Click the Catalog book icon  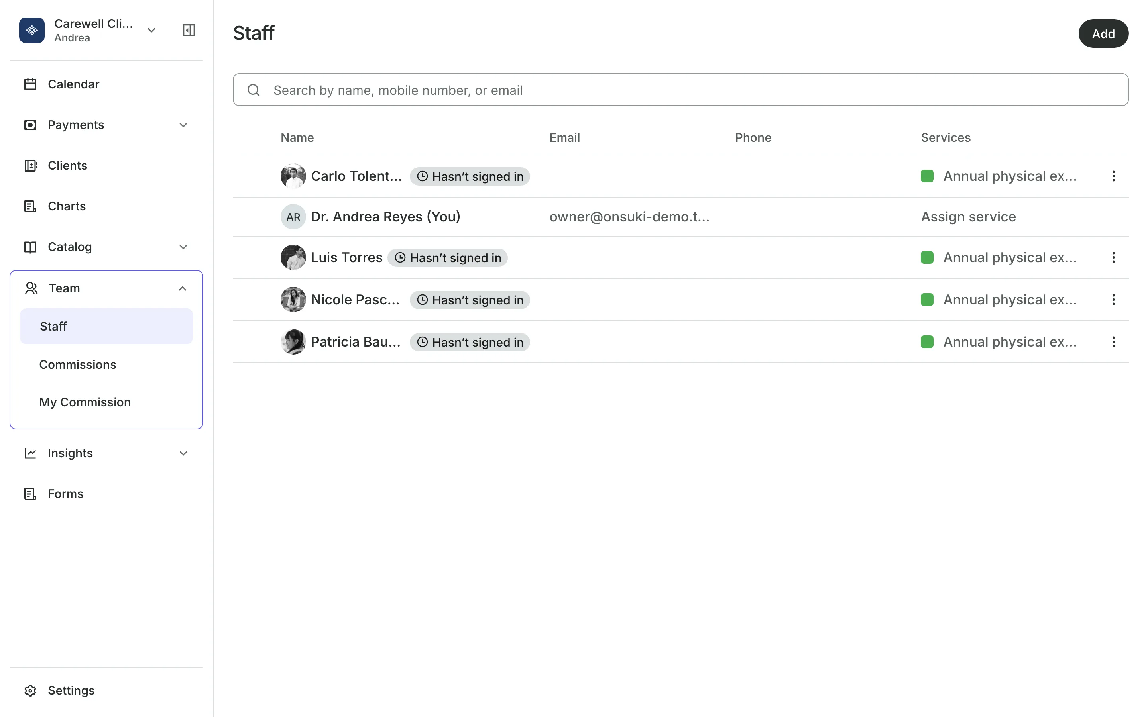point(30,247)
